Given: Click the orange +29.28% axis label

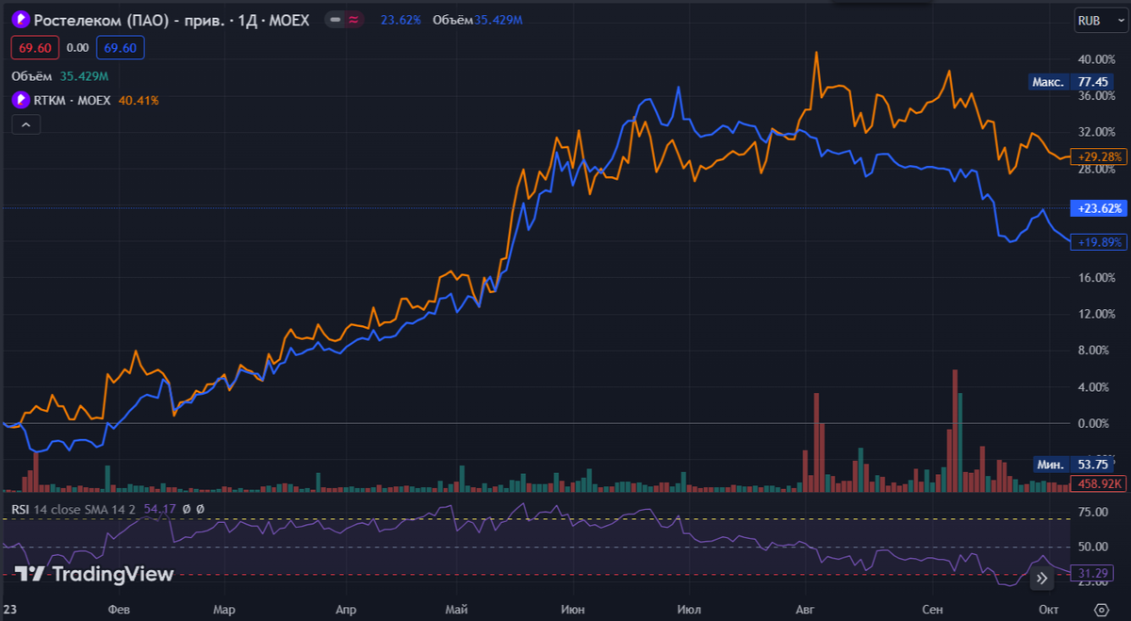Looking at the screenshot, I should pos(1101,157).
